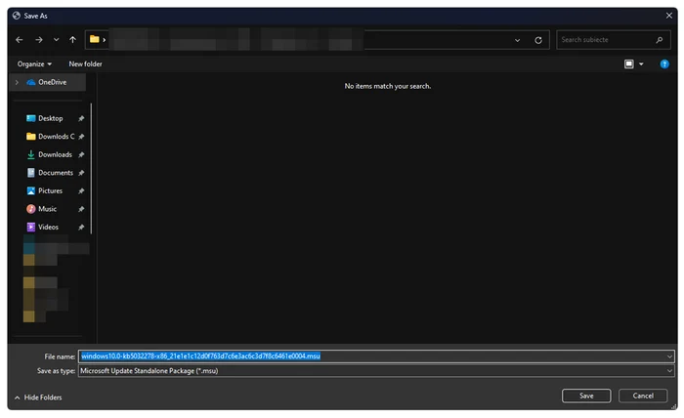Click the pin icon beside Downloads
The width and height of the screenshot is (684, 418).
pos(81,154)
